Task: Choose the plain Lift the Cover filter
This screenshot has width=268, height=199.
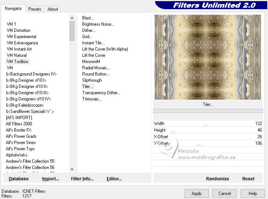Action: click(x=93, y=55)
